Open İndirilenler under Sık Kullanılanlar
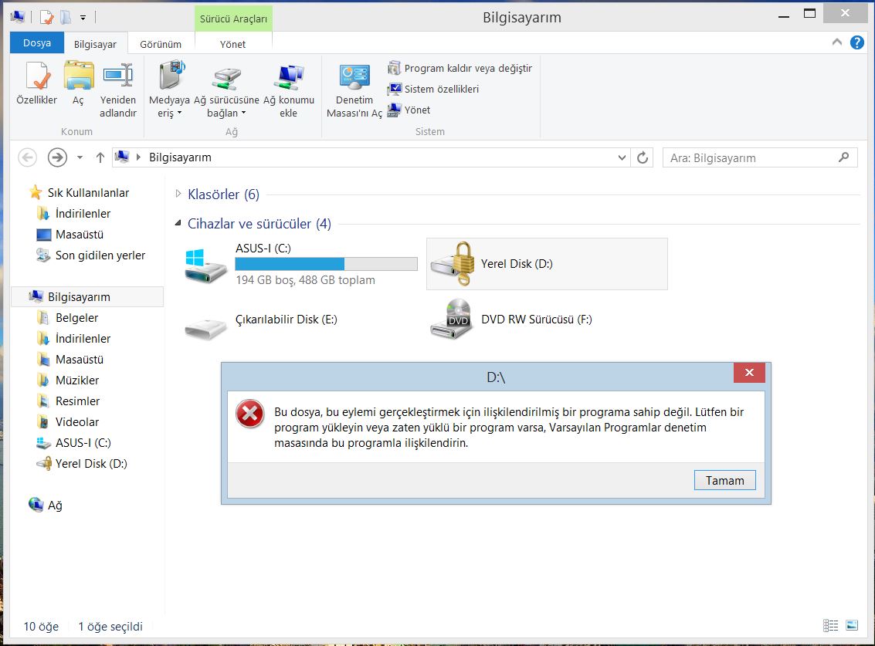The width and height of the screenshot is (875, 646). click(73, 214)
